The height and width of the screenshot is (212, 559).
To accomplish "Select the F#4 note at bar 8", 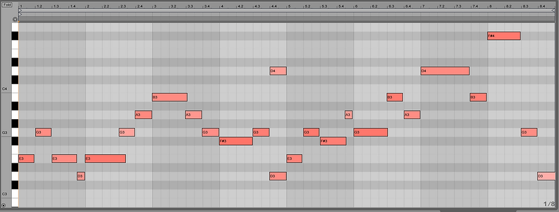I will [x=504, y=36].
